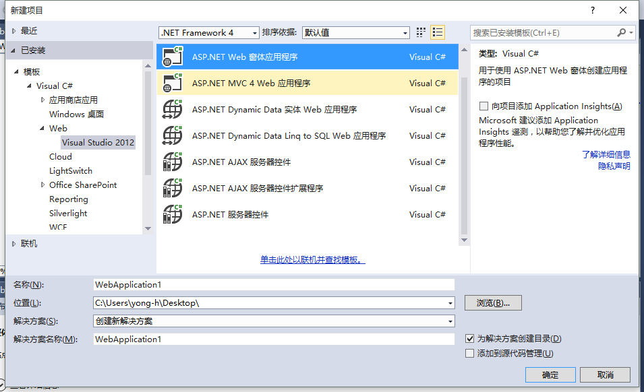Click the 解决方案名称 input field
Image resolution: width=644 pixels, height=392 pixels.
(x=274, y=339)
